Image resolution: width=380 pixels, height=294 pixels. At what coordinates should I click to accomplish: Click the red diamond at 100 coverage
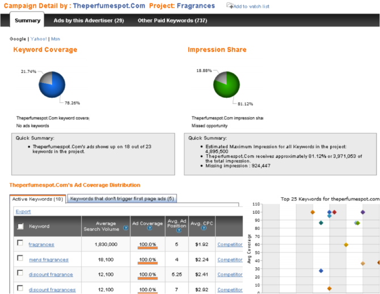point(334,212)
